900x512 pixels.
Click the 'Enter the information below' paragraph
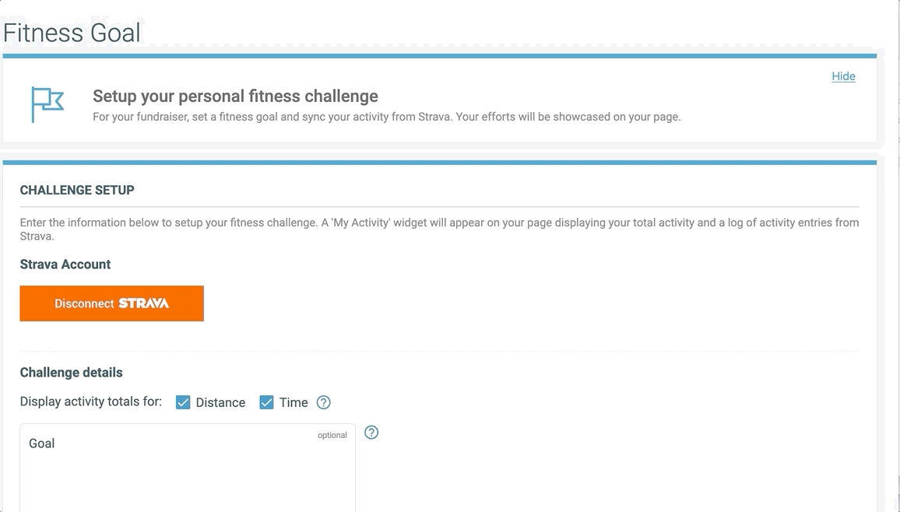click(x=440, y=230)
